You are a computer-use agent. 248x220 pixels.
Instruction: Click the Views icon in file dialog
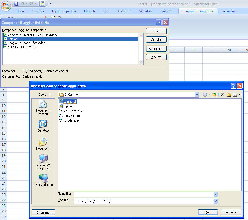(235, 95)
